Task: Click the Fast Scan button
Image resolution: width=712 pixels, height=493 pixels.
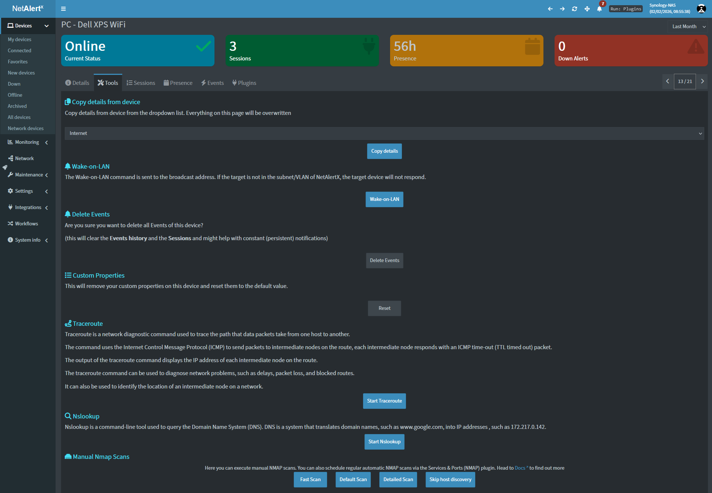Action: click(310, 479)
